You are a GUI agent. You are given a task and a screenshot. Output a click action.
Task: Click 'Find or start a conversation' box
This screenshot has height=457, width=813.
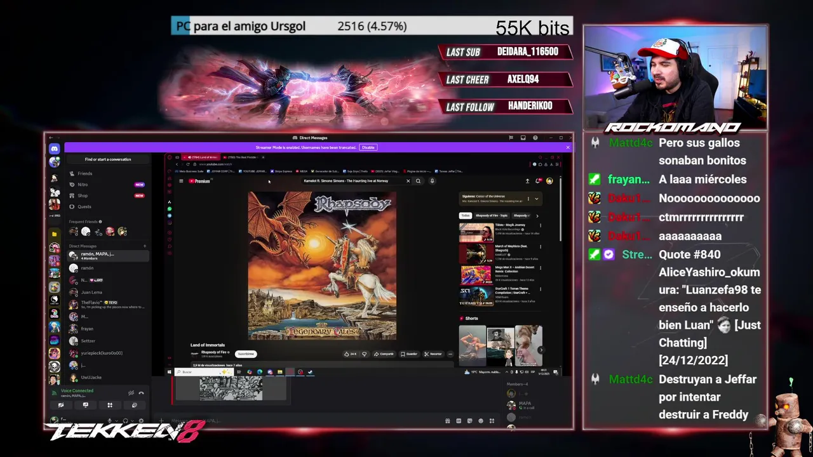pyautogui.click(x=108, y=159)
